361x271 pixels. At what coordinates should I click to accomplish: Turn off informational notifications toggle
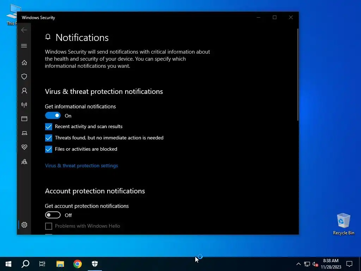coord(53,116)
